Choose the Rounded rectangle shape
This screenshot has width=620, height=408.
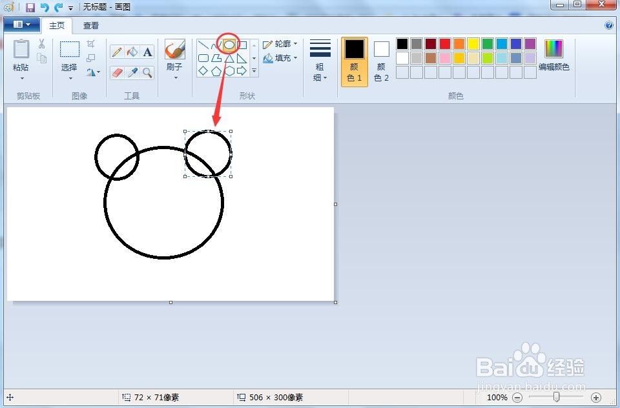(203, 58)
